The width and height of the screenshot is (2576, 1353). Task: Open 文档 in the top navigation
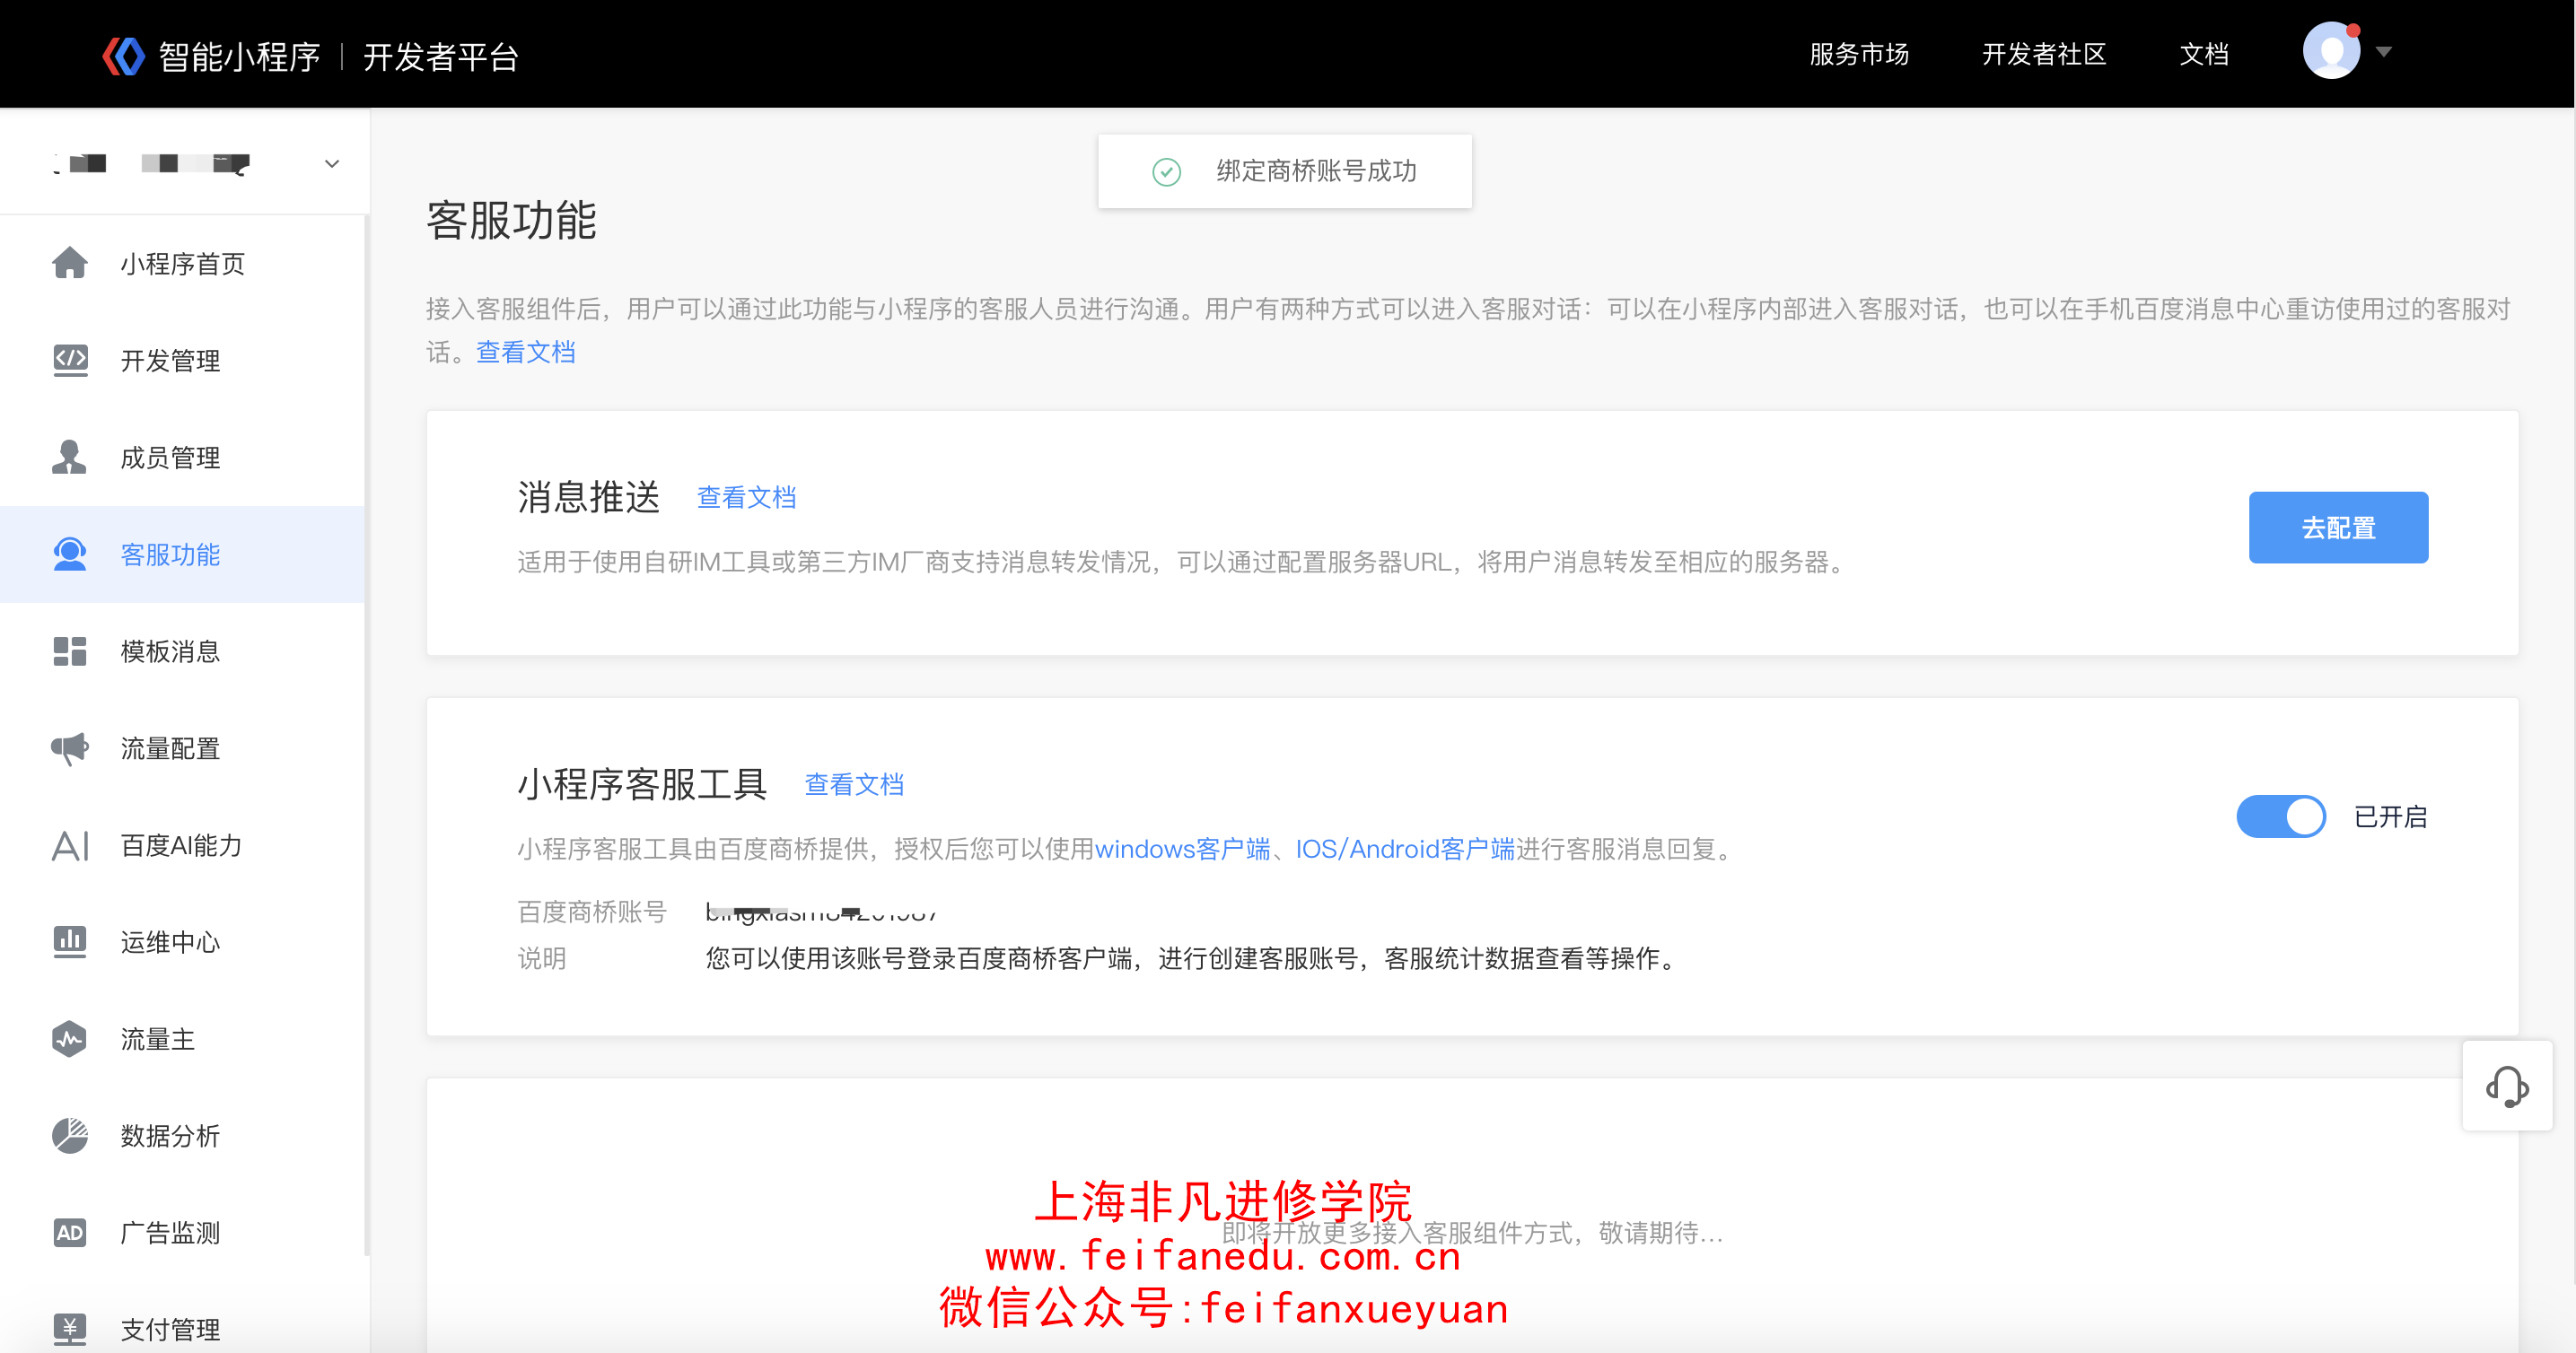coord(2204,54)
